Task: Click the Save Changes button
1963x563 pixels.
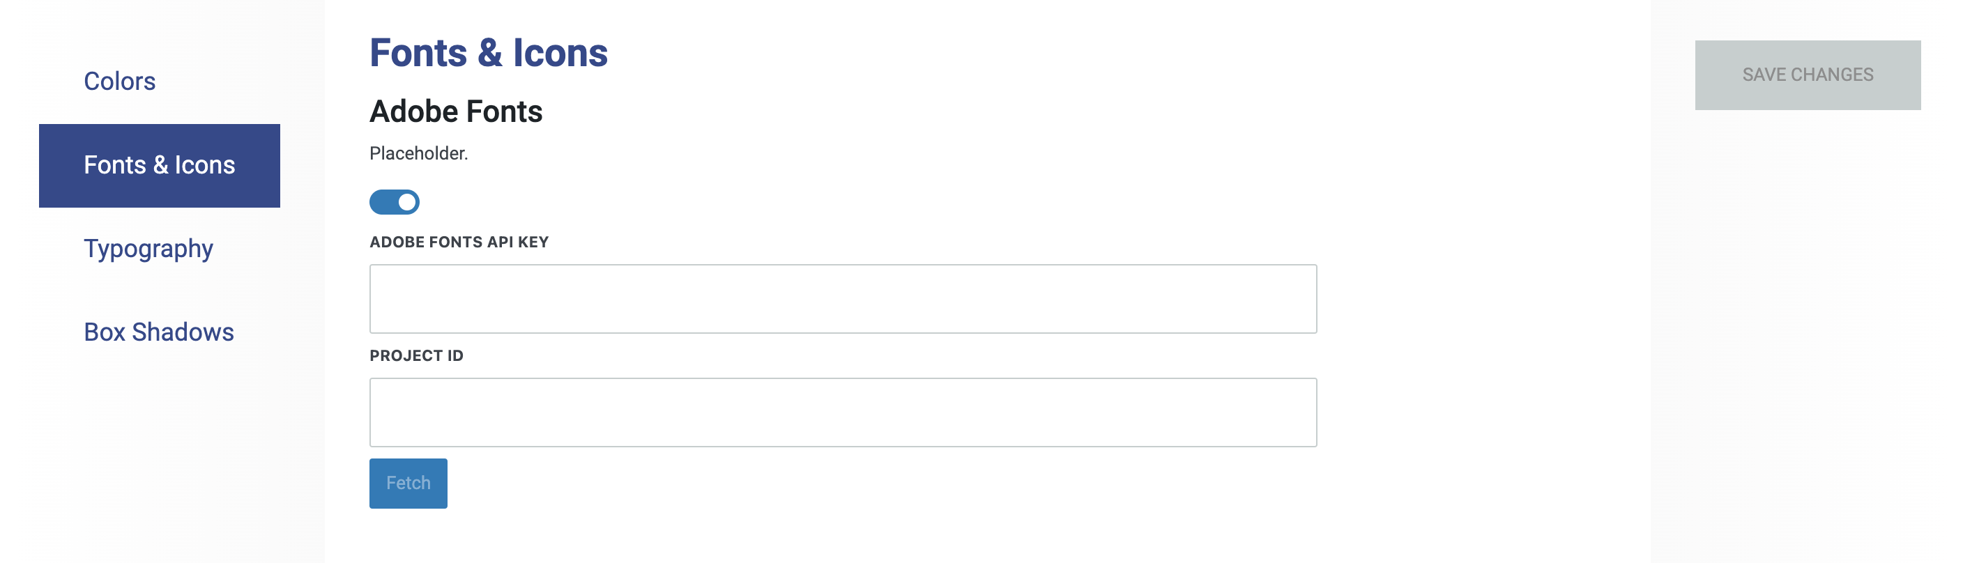Action: (1807, 75)
